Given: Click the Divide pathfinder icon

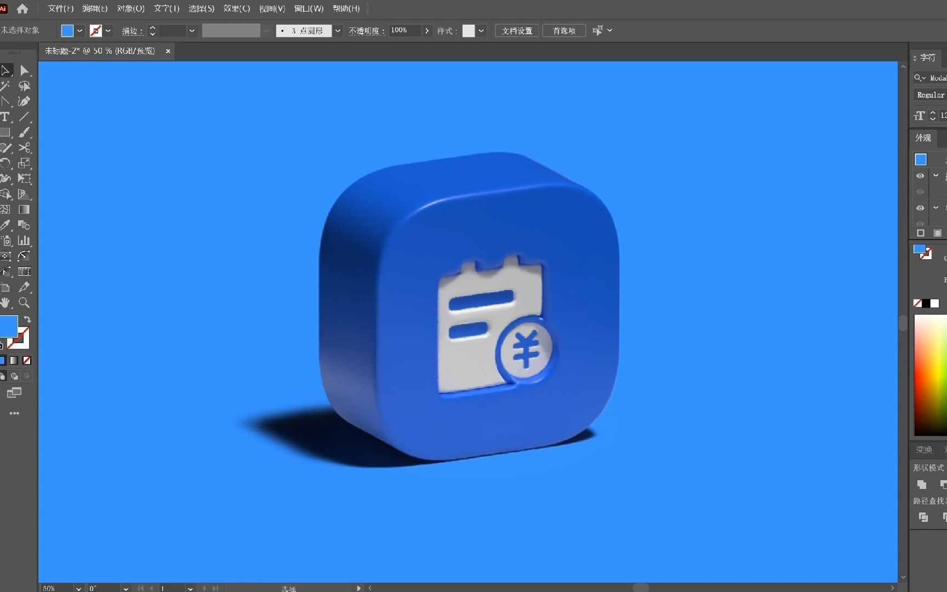Looking at the screenshot, I should coord(923,517).
